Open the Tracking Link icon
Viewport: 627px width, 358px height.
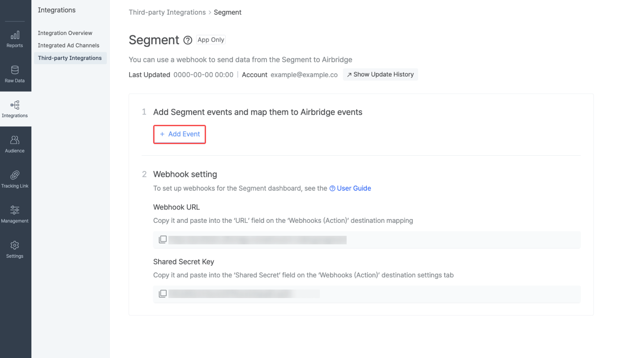coord(15,175)
